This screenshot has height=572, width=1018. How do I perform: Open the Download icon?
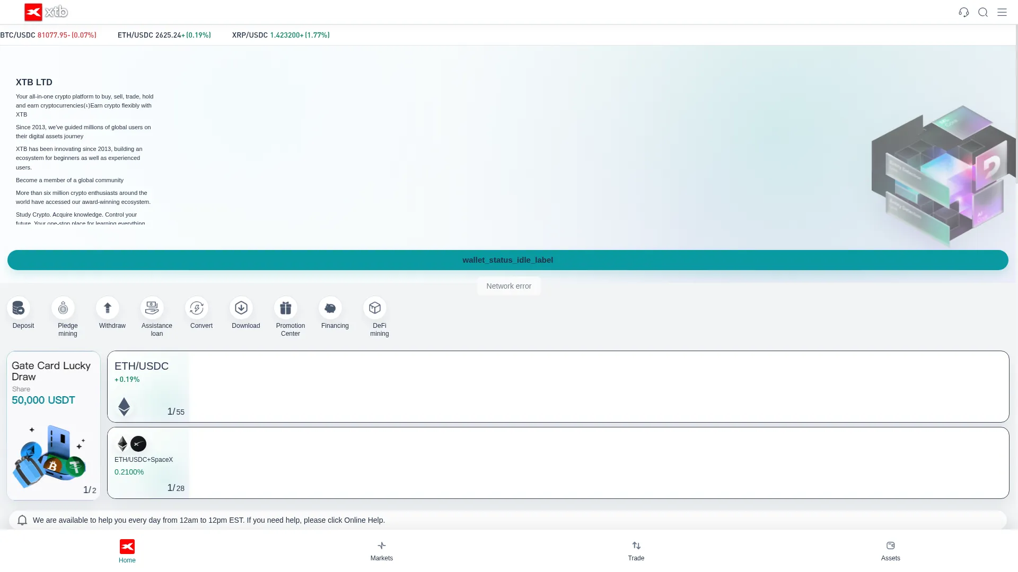[x=241, y=308]
